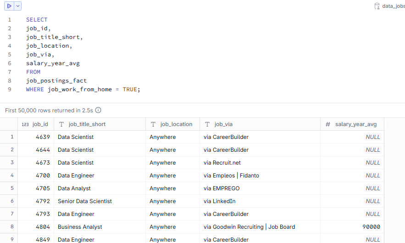This screenshot has width=405, height=243.
Task: Click the text type icon for job_via
Action: (207, 124)
